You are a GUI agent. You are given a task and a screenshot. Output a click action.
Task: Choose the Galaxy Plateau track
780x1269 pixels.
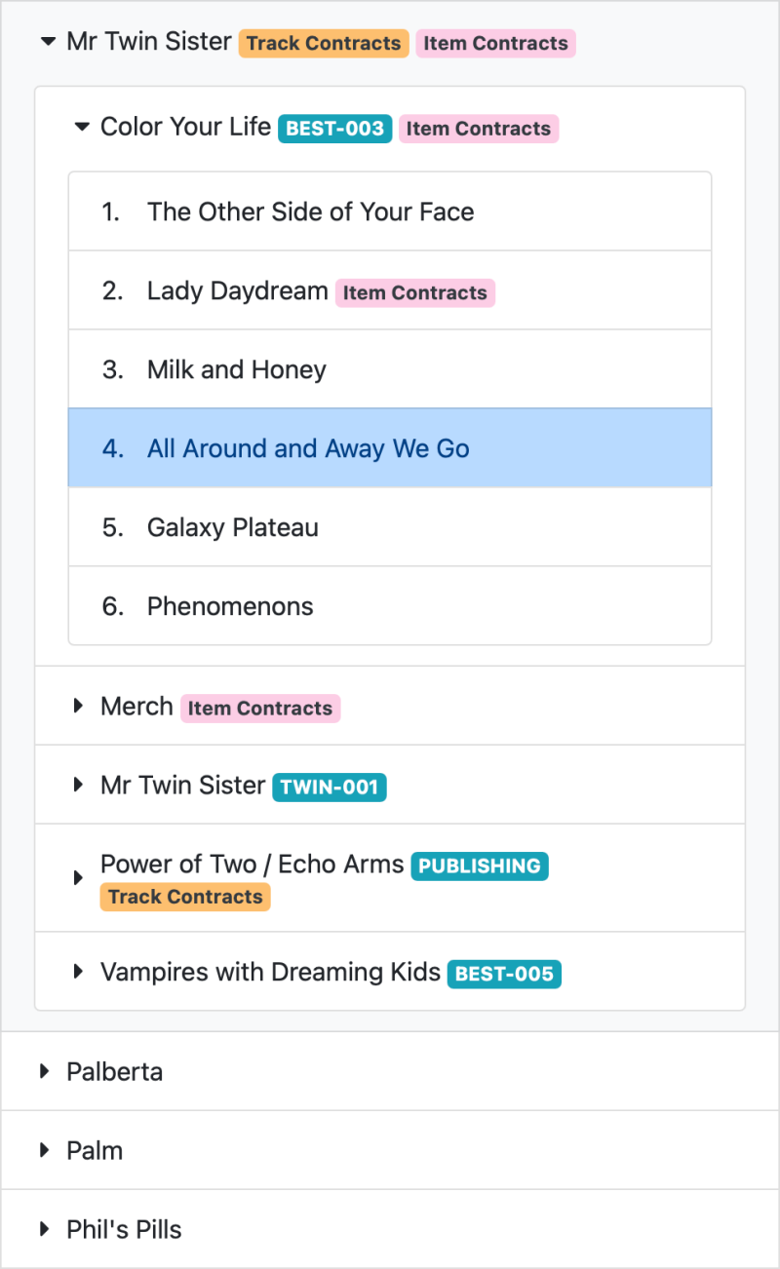233,527
